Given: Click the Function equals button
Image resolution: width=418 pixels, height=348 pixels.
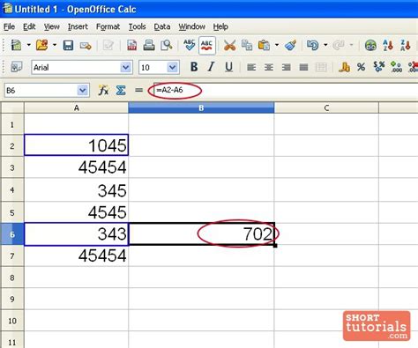Looking at the screenshot, I should point(138,90).
